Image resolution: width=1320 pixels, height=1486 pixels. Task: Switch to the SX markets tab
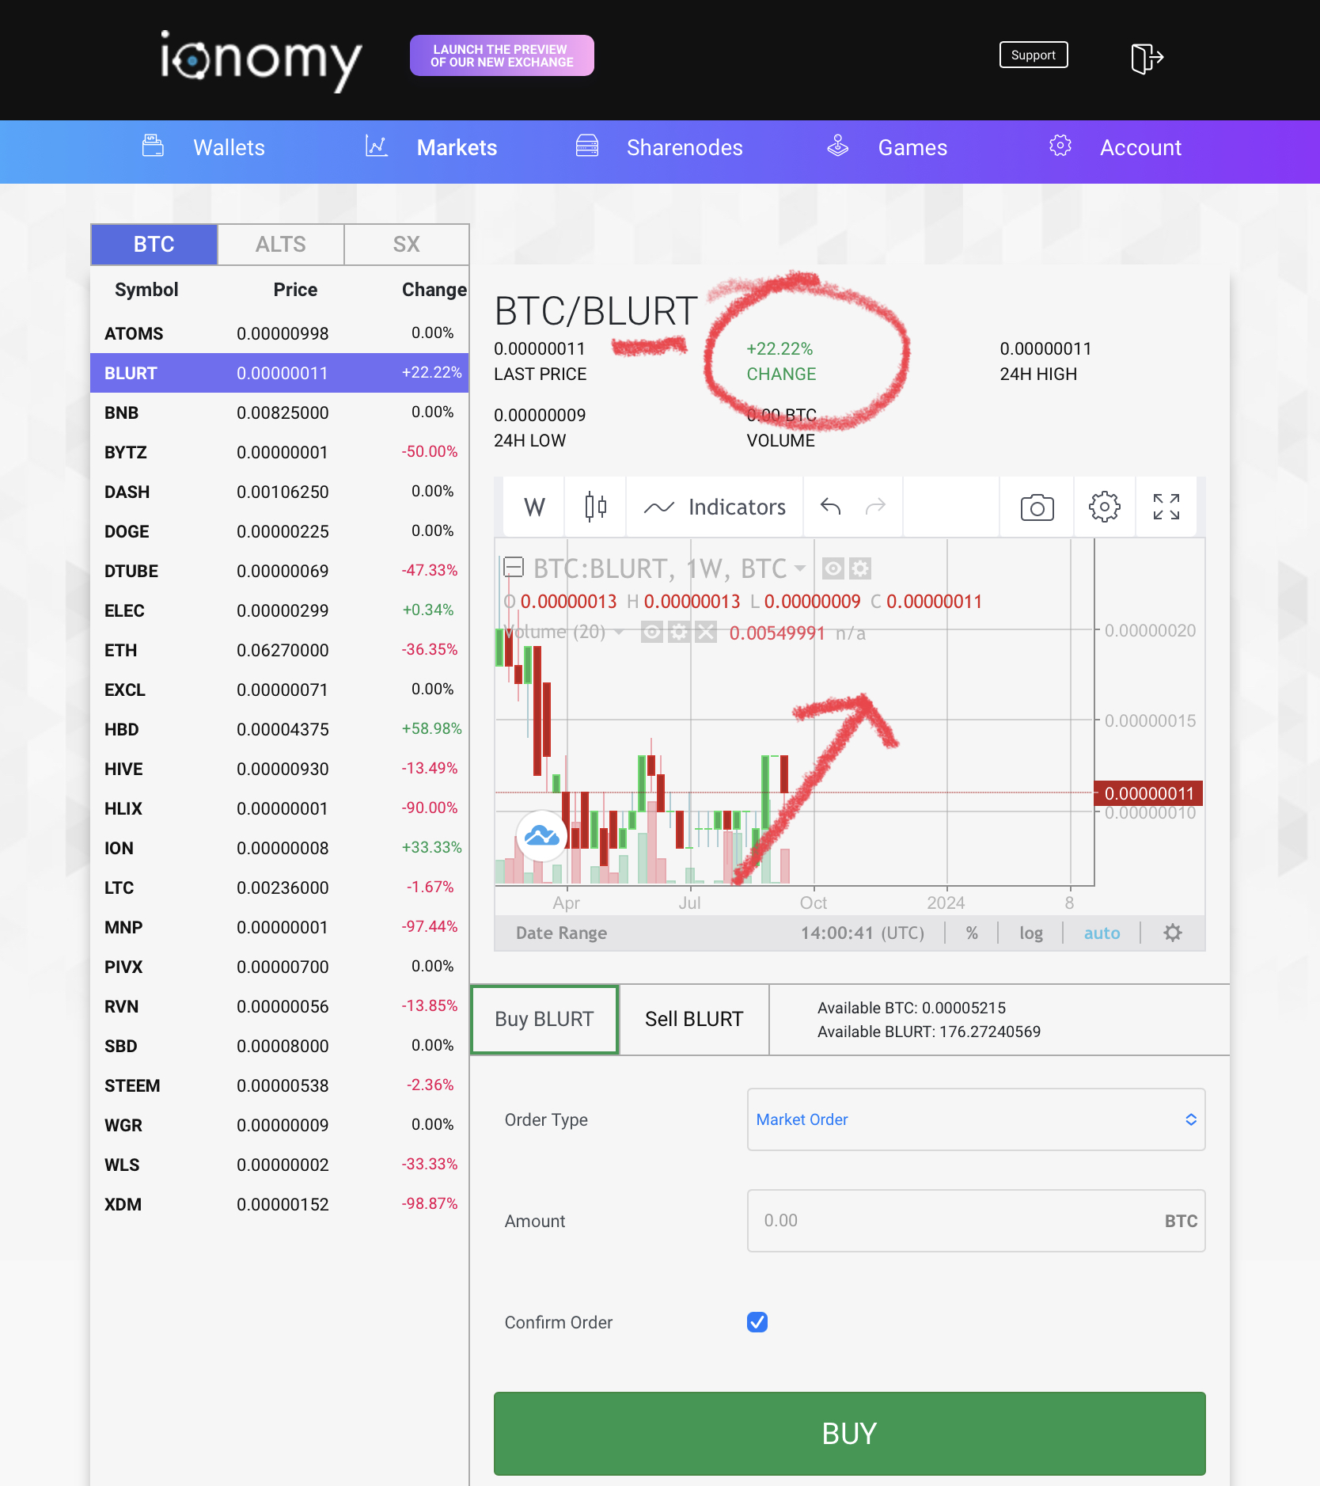pos(407,245)
